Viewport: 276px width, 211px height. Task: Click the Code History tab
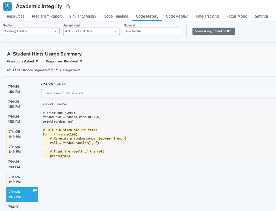[147, 16]
